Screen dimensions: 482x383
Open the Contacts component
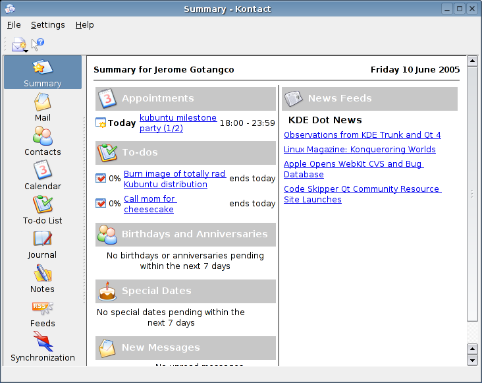[43, 141]
